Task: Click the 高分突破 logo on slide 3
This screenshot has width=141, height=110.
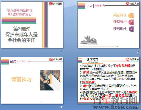Action: click(56, 59)
